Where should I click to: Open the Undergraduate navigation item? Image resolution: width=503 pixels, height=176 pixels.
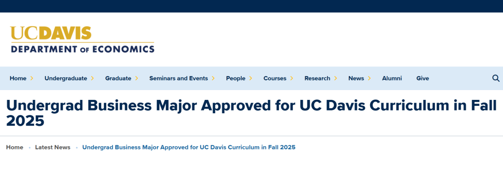(x=66, y=78)
